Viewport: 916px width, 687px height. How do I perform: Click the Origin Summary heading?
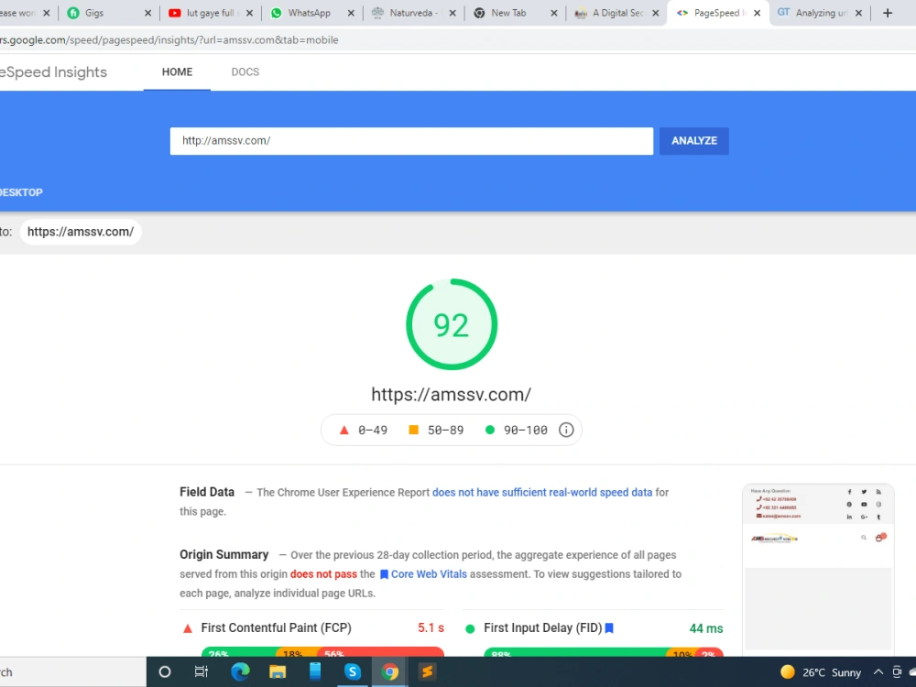click(224, 554)
